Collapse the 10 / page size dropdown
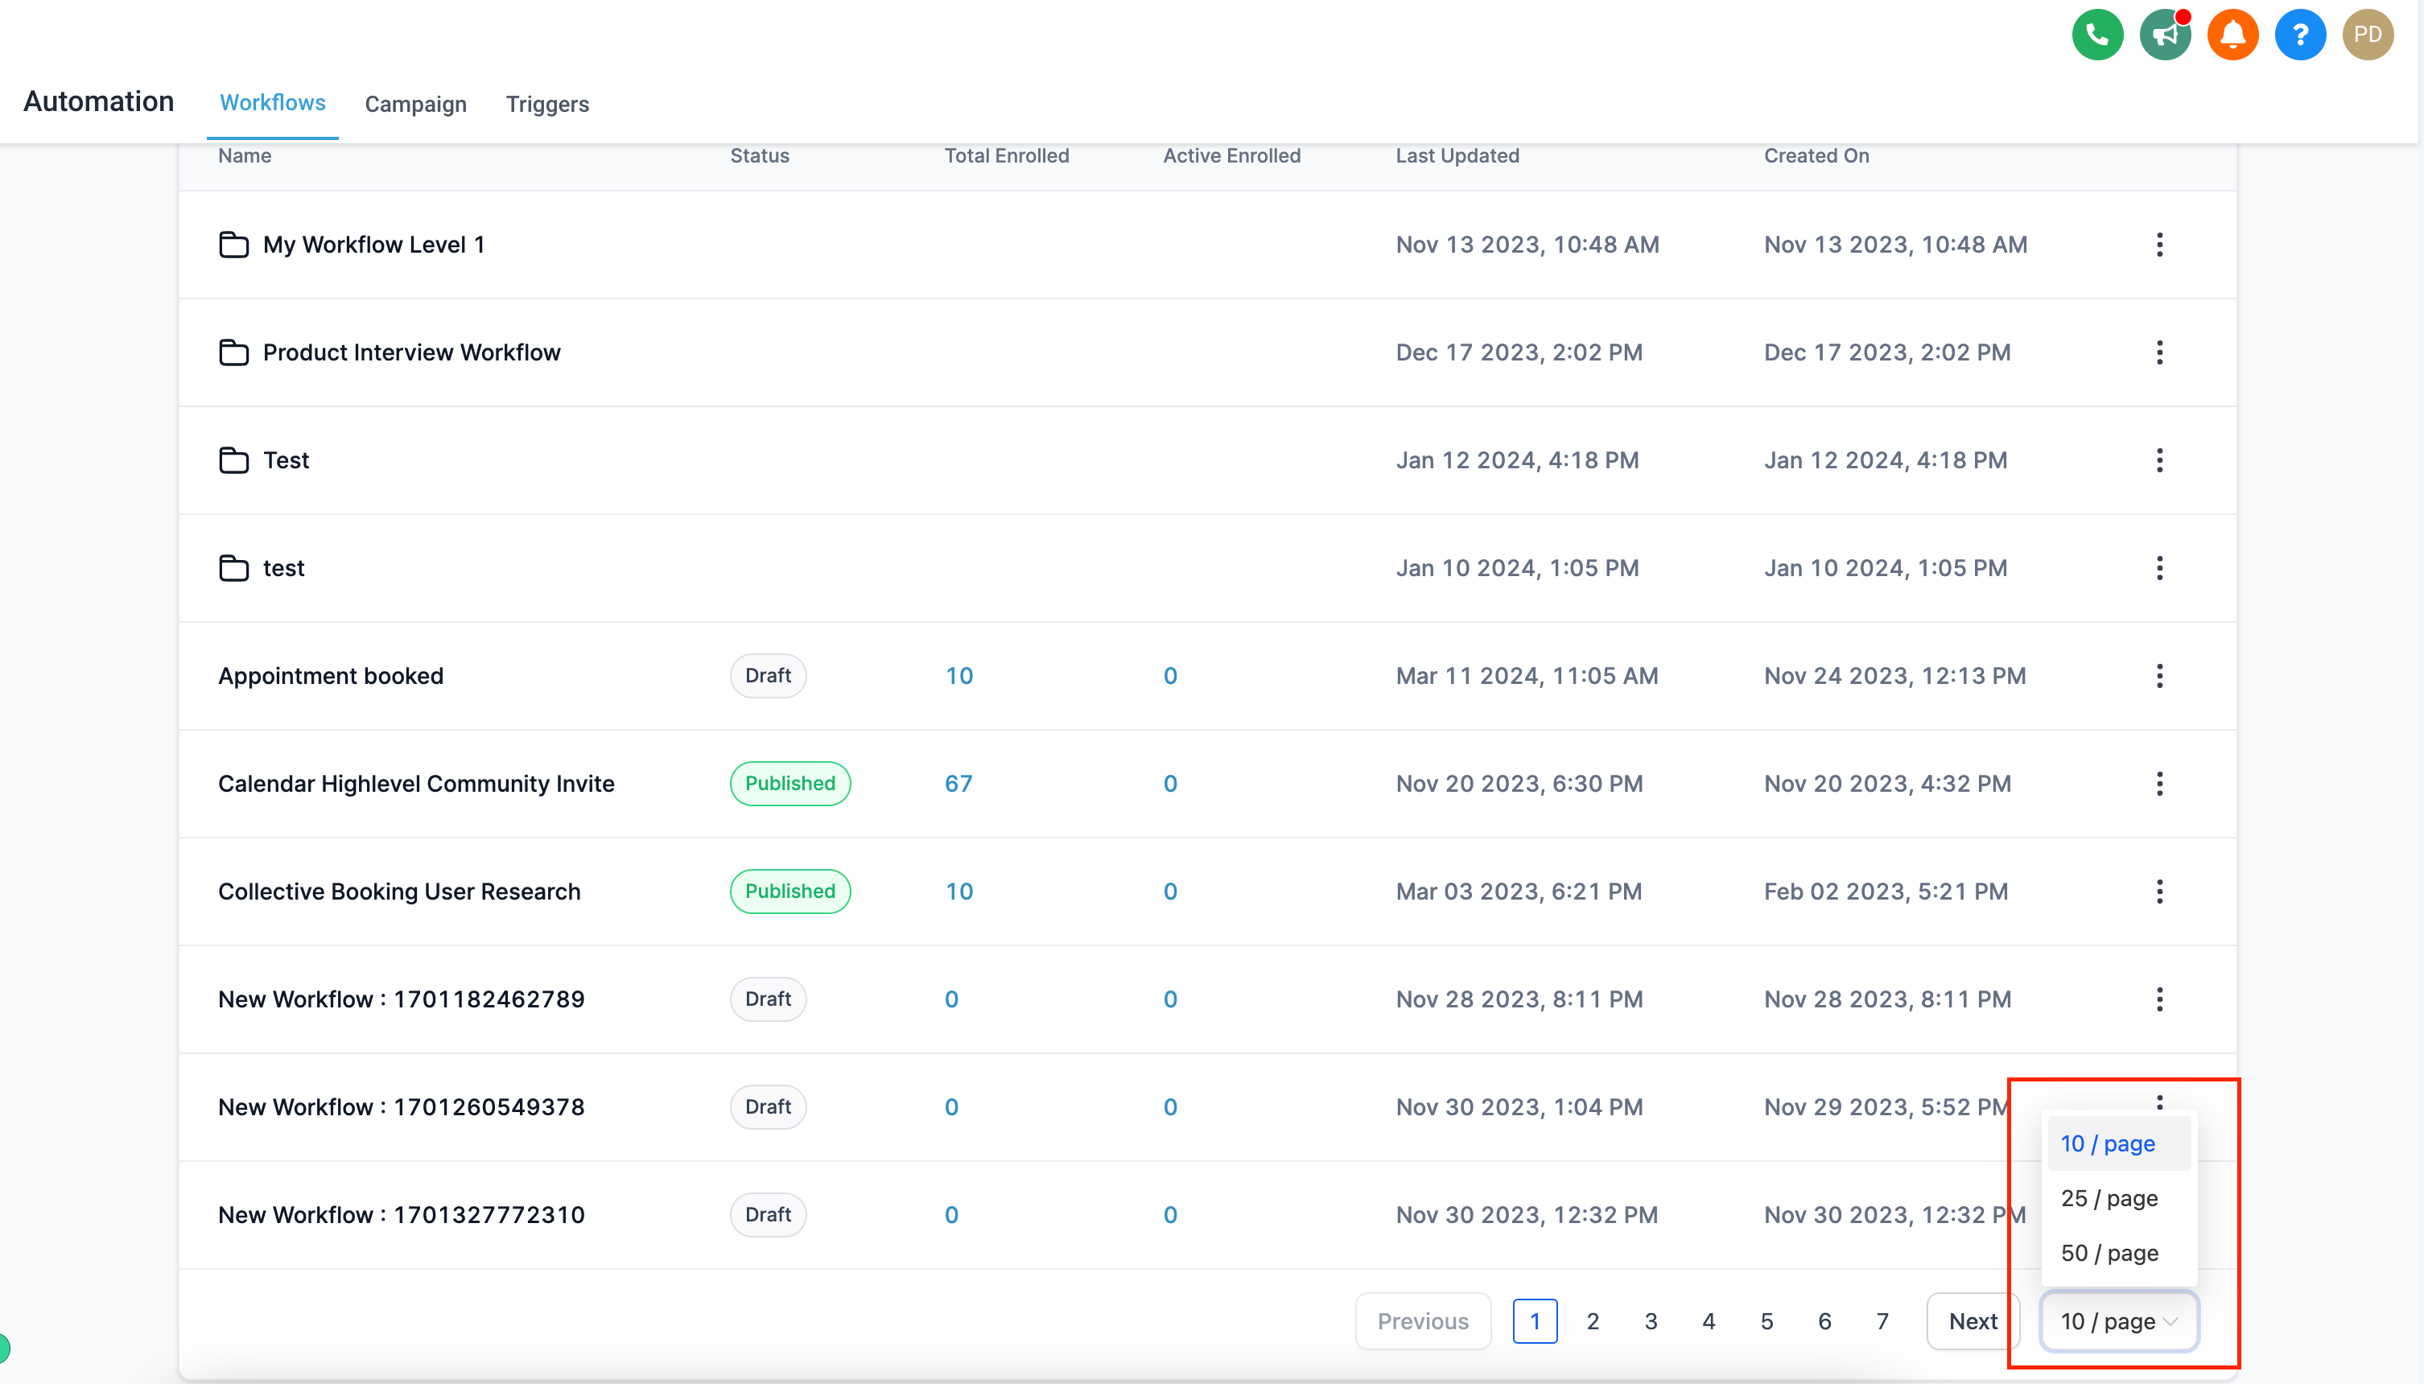The height and width of the screenshot is (1384, 2424). (2118, 1321)
